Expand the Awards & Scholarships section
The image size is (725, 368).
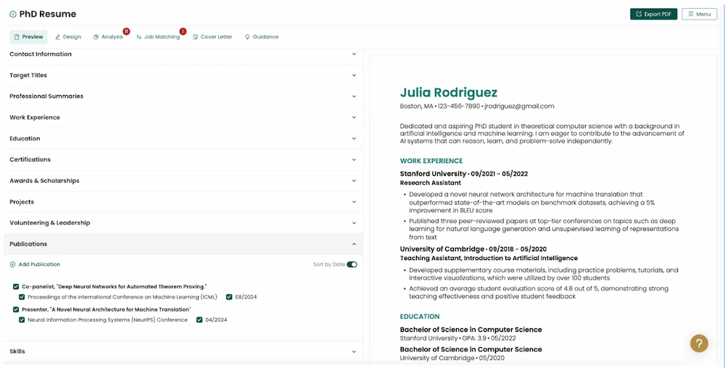(x=183, y=180)
